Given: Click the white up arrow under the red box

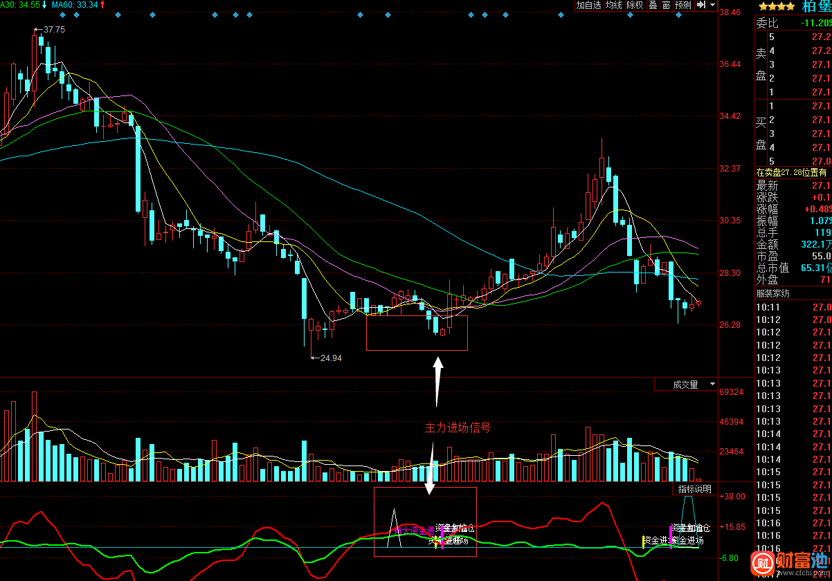Looking at the screenshot, I should (x=437, y=380).
